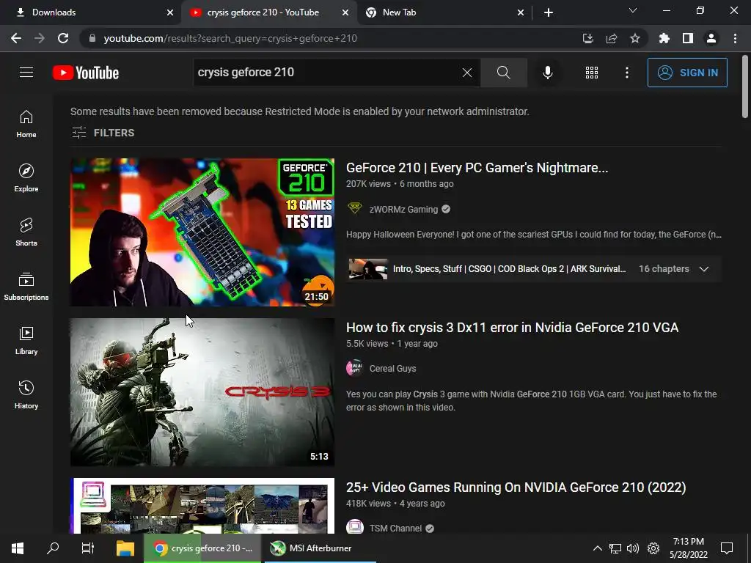Open Windows taskbar search

[53, 548]
